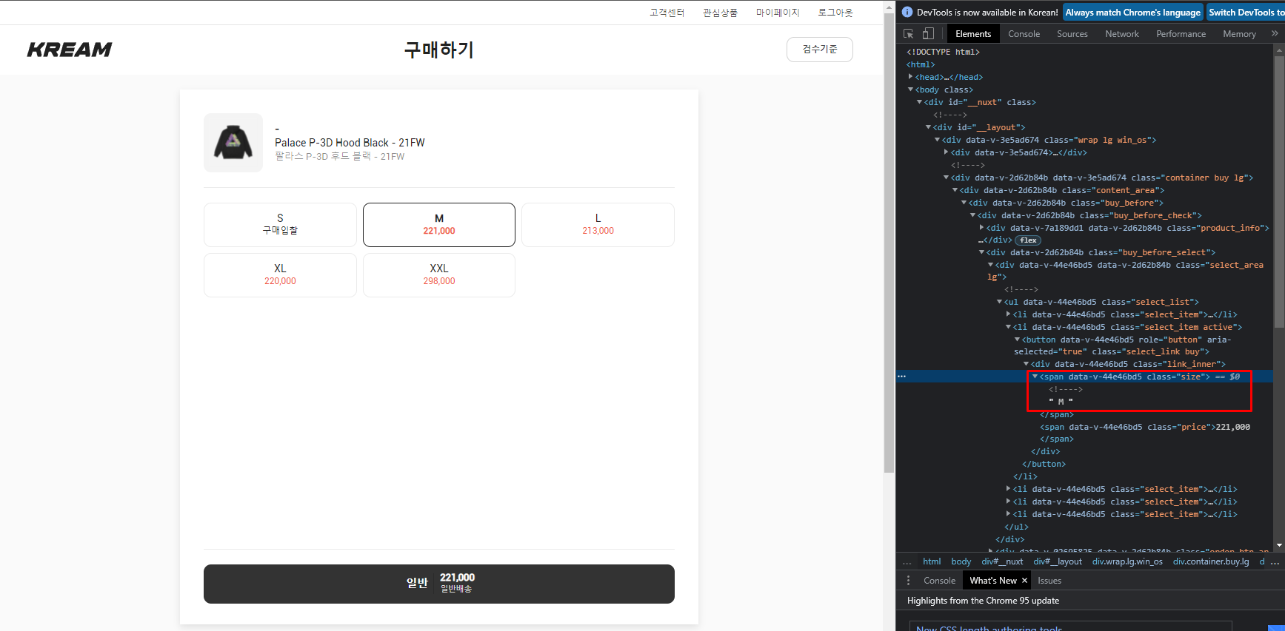This screenshot has width=1285, height=631.
Task: Click the div#__layout breadcrumb
Action: 1058,562
